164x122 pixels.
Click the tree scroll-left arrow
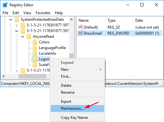point(3,76)
